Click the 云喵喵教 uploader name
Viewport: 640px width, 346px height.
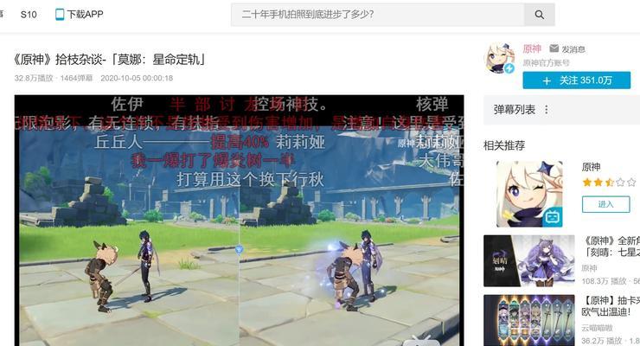tap(597, 328)
